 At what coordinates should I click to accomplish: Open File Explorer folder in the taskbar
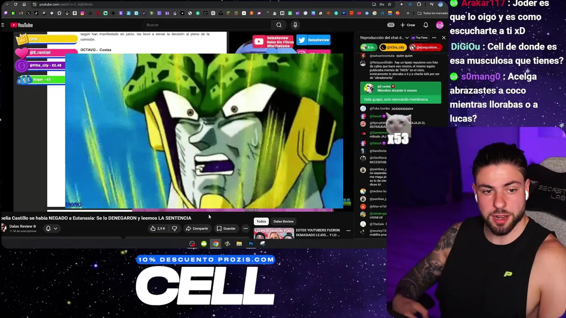[239, 243]
